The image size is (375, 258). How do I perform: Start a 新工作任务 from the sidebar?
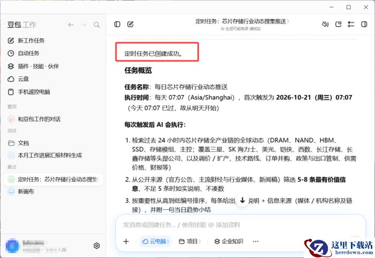pyautogui.click(x=26, y=41)
